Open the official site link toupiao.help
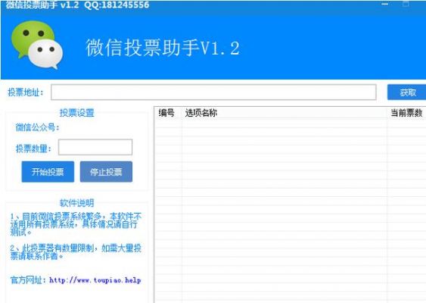426x303 pixels. (95, 280)
